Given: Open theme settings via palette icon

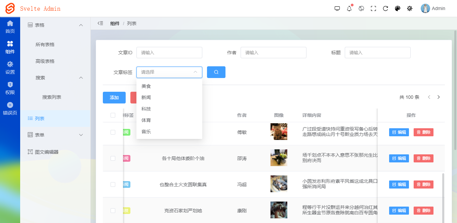Looking at the screenshot, I should (398, 8).
